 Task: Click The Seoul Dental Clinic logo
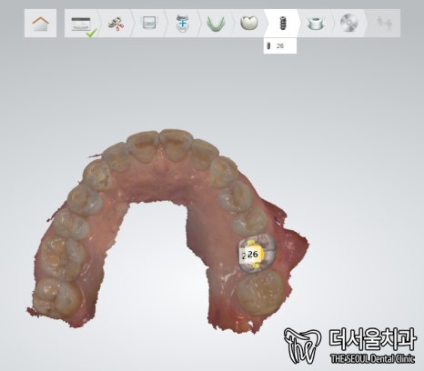click(350, 346)
